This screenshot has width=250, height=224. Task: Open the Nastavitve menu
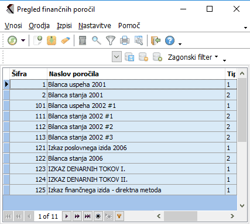click(x=95, y=26)
